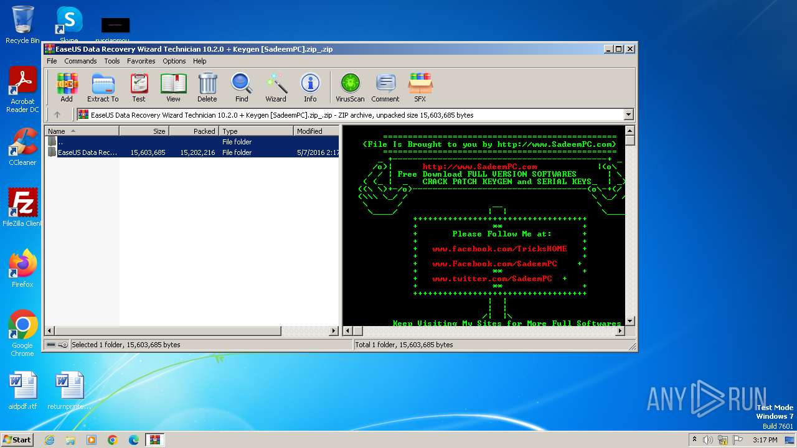The image size is (797, 448).
Task: Click the Delete trash can icon
Action: click(207, 87)
